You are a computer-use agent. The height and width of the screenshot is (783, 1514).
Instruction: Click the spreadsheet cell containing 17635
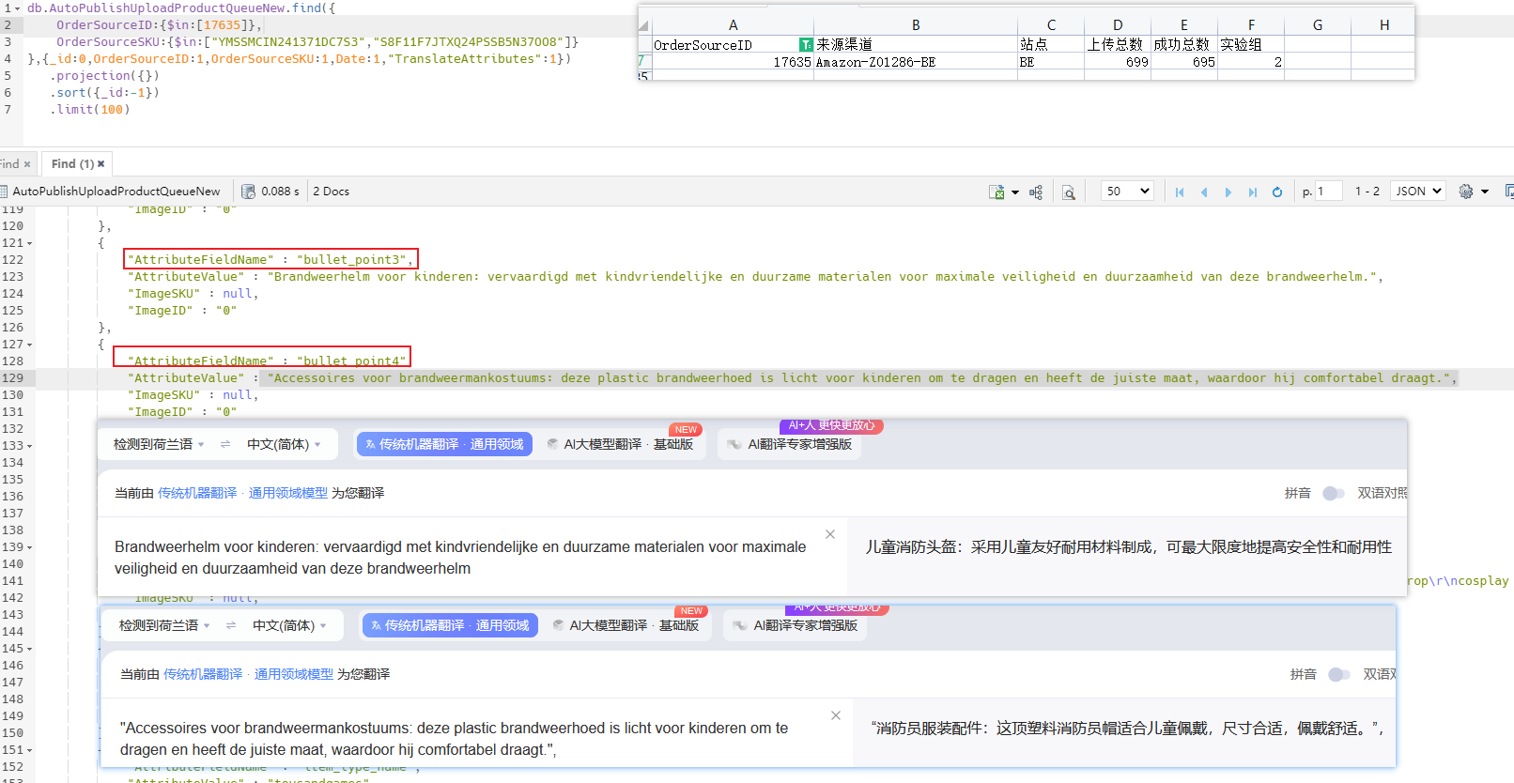click(x=733, y=62)
